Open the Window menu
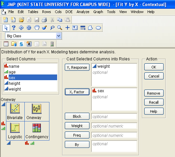The width and height of the screenshot is (175, 157). click(x=137, y=12)
